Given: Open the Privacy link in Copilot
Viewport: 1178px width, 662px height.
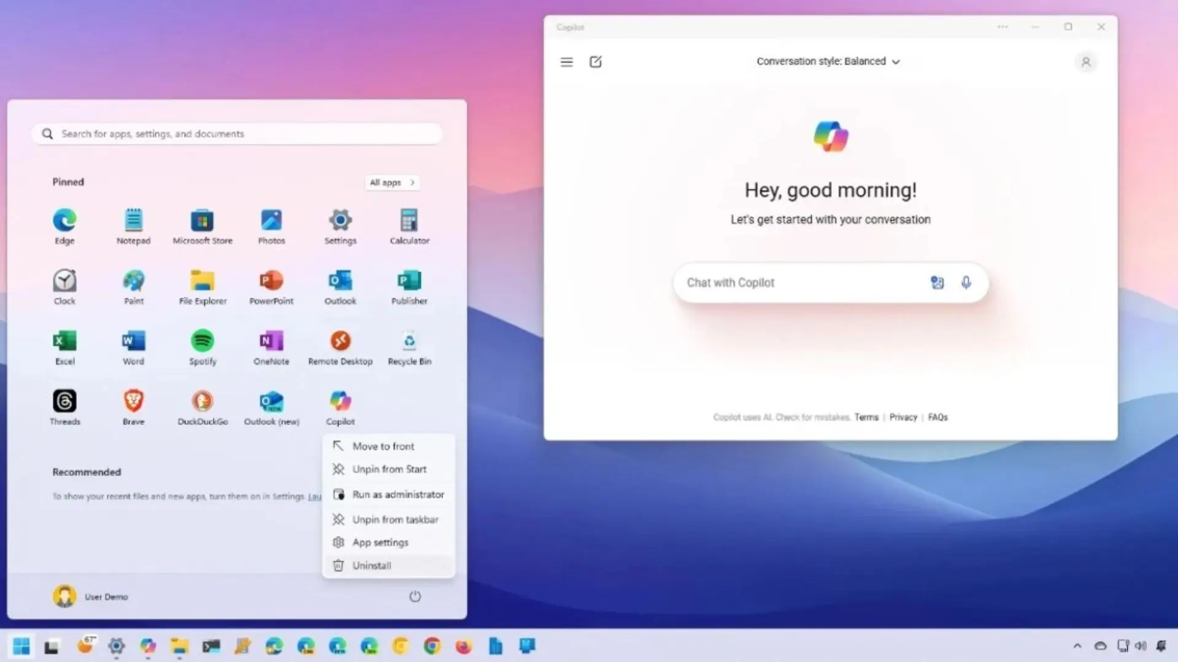Looking at the screenshot, I should click(903, 417).
